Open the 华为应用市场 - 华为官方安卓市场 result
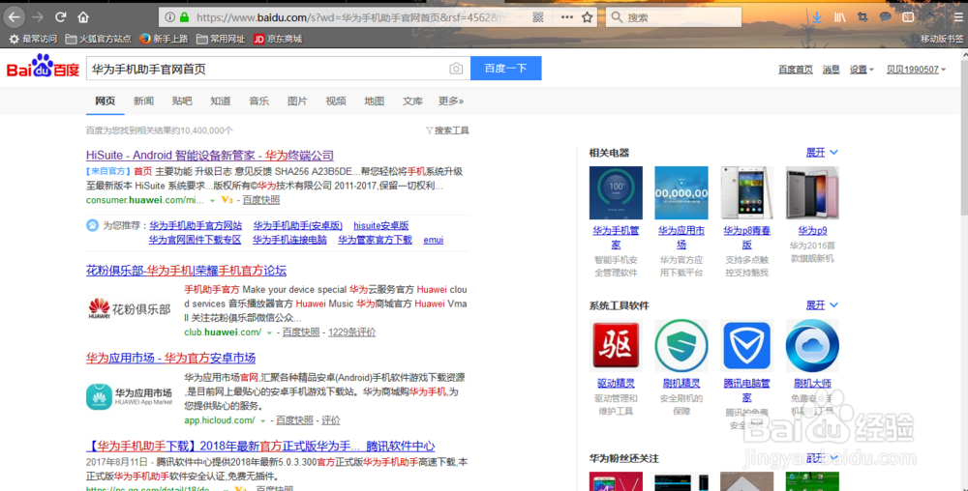The width and height of the screenshot is (968, 491). tap(170, 358)
